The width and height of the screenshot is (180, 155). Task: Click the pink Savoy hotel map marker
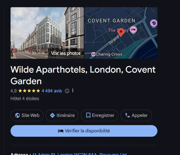(x=133, y=30)
